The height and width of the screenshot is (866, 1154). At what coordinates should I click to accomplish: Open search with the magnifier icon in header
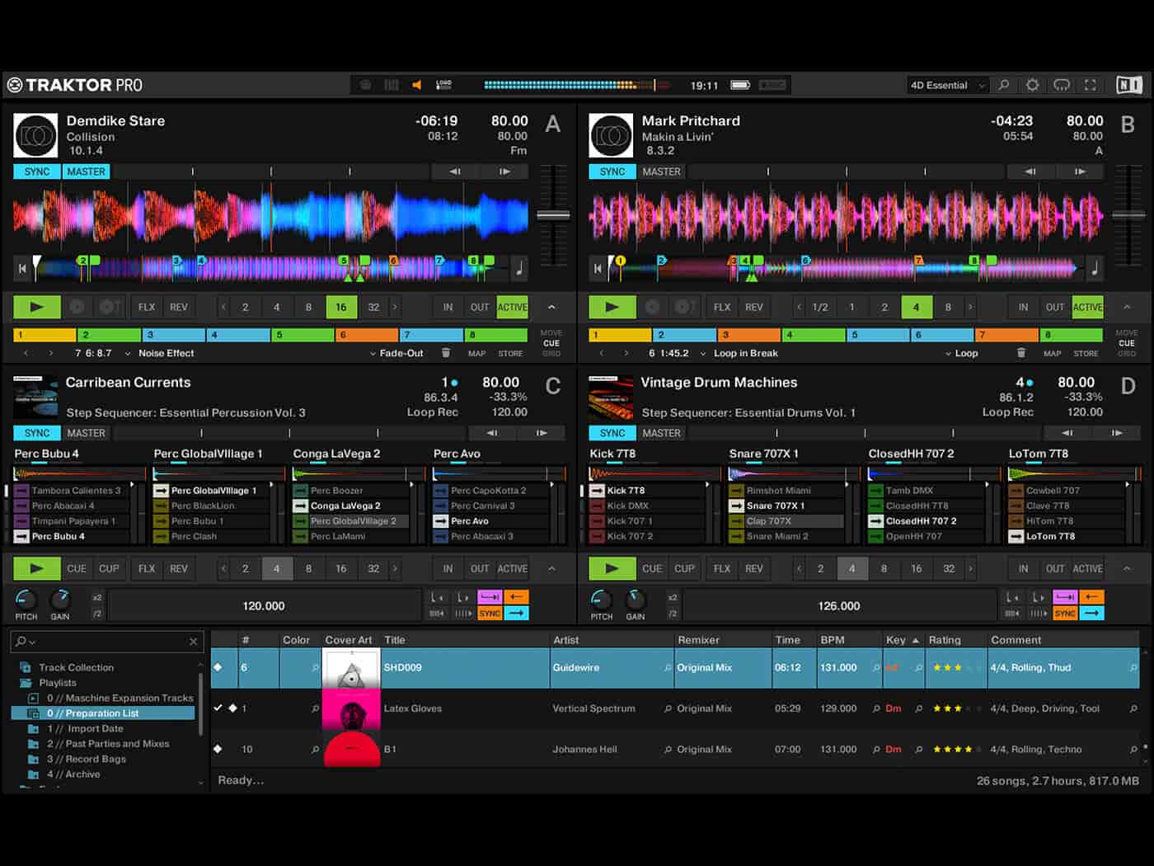(1003, 85)
